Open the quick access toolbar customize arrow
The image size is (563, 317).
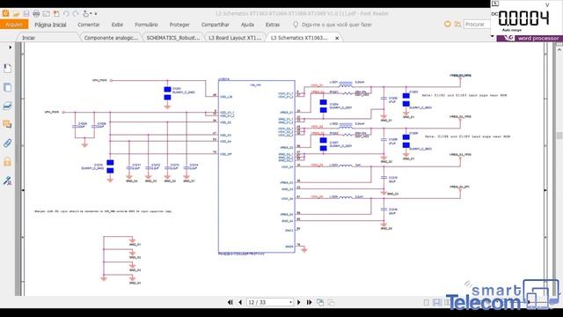(x=96, y=14)
